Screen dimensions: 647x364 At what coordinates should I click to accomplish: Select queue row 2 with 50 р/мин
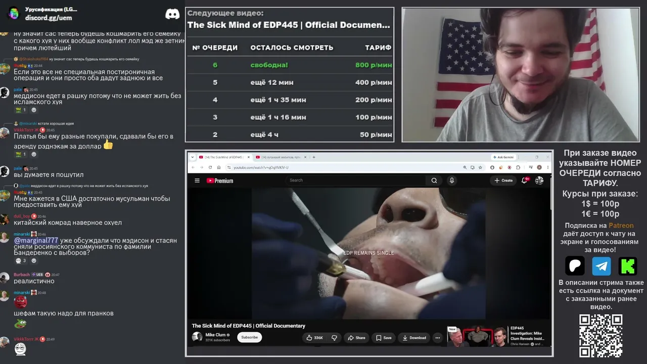(290, 134)
